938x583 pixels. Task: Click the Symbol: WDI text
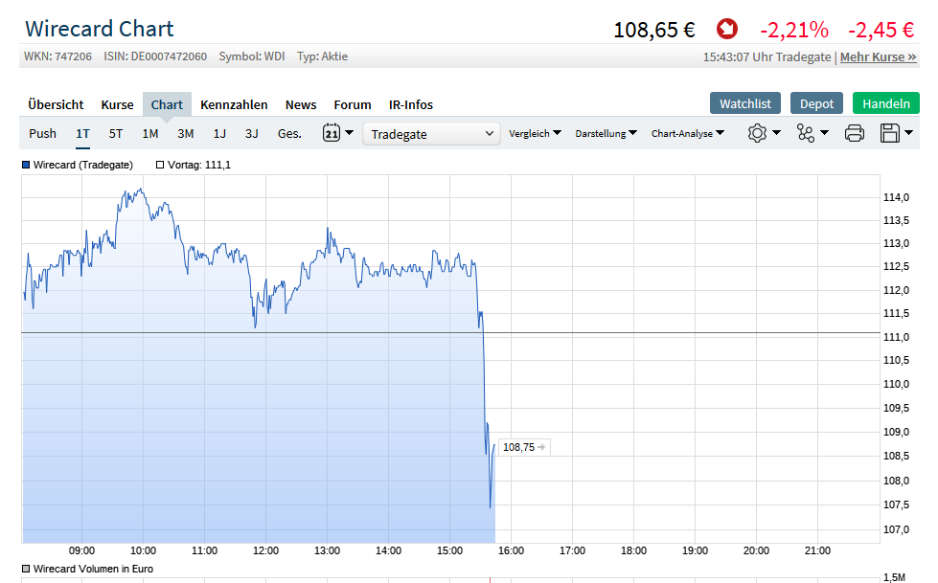252,56
